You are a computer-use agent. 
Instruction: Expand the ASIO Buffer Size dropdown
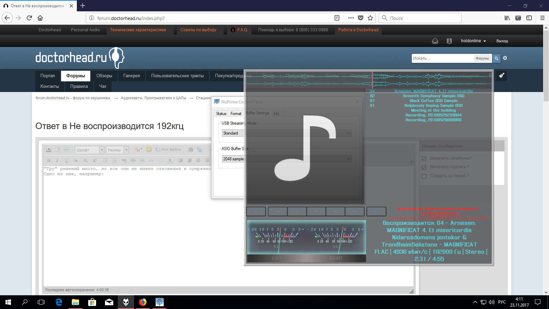(287, 159)
